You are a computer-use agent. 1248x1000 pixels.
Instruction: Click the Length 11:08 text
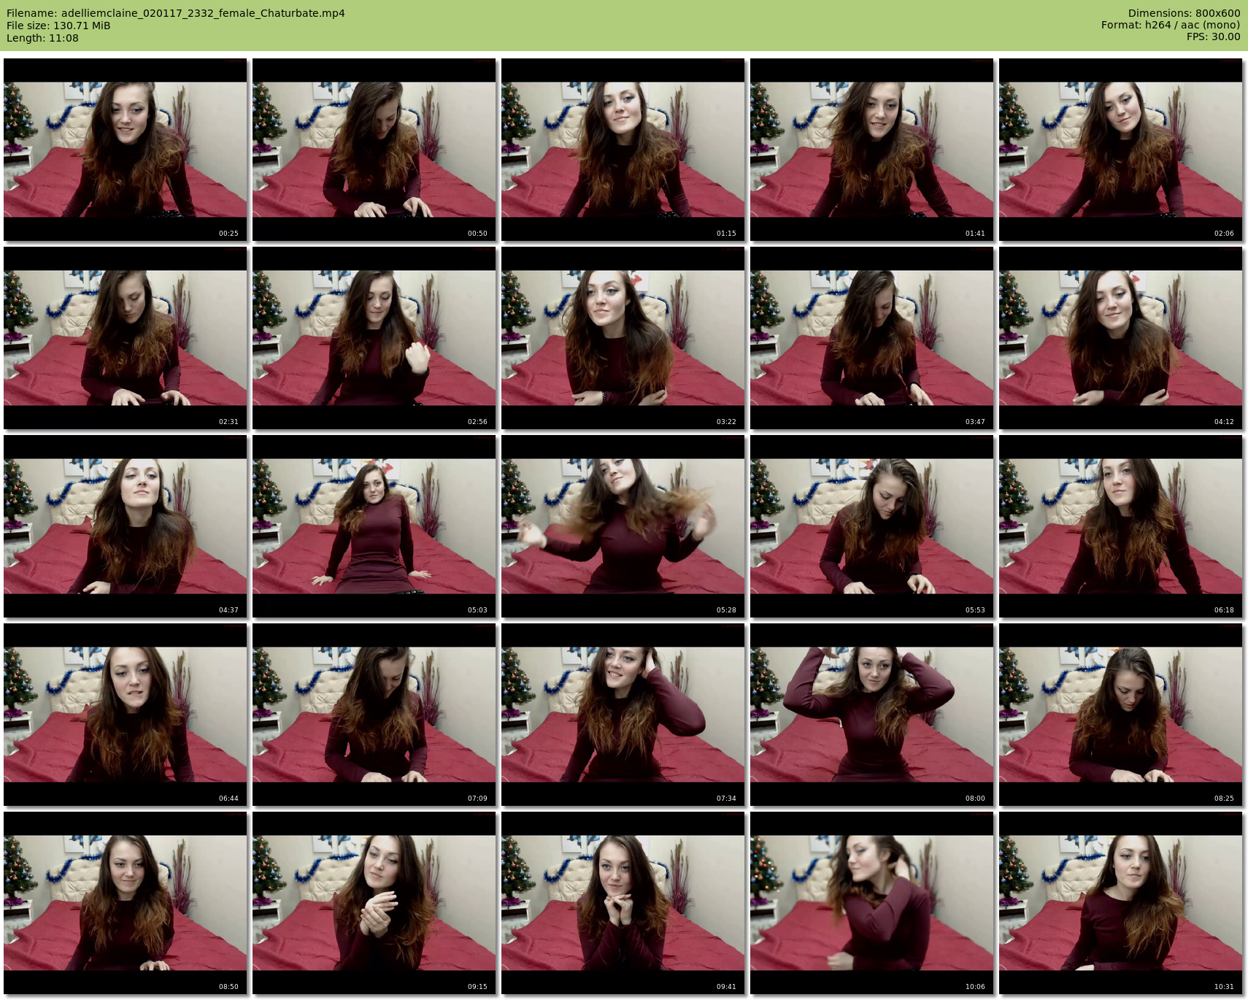point(42,38)
